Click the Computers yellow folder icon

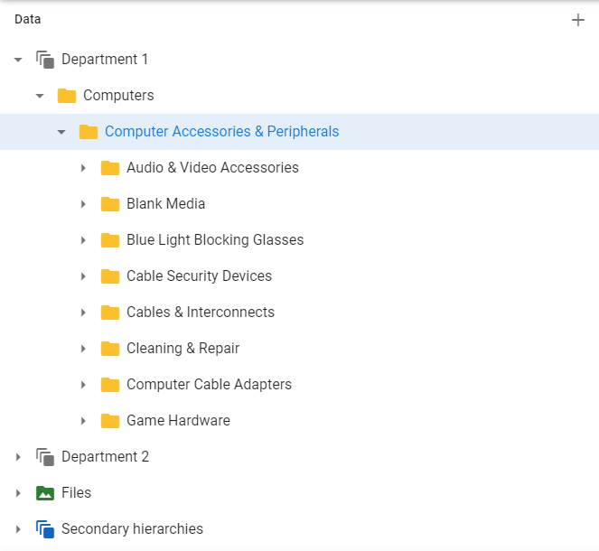coord(67,96)
